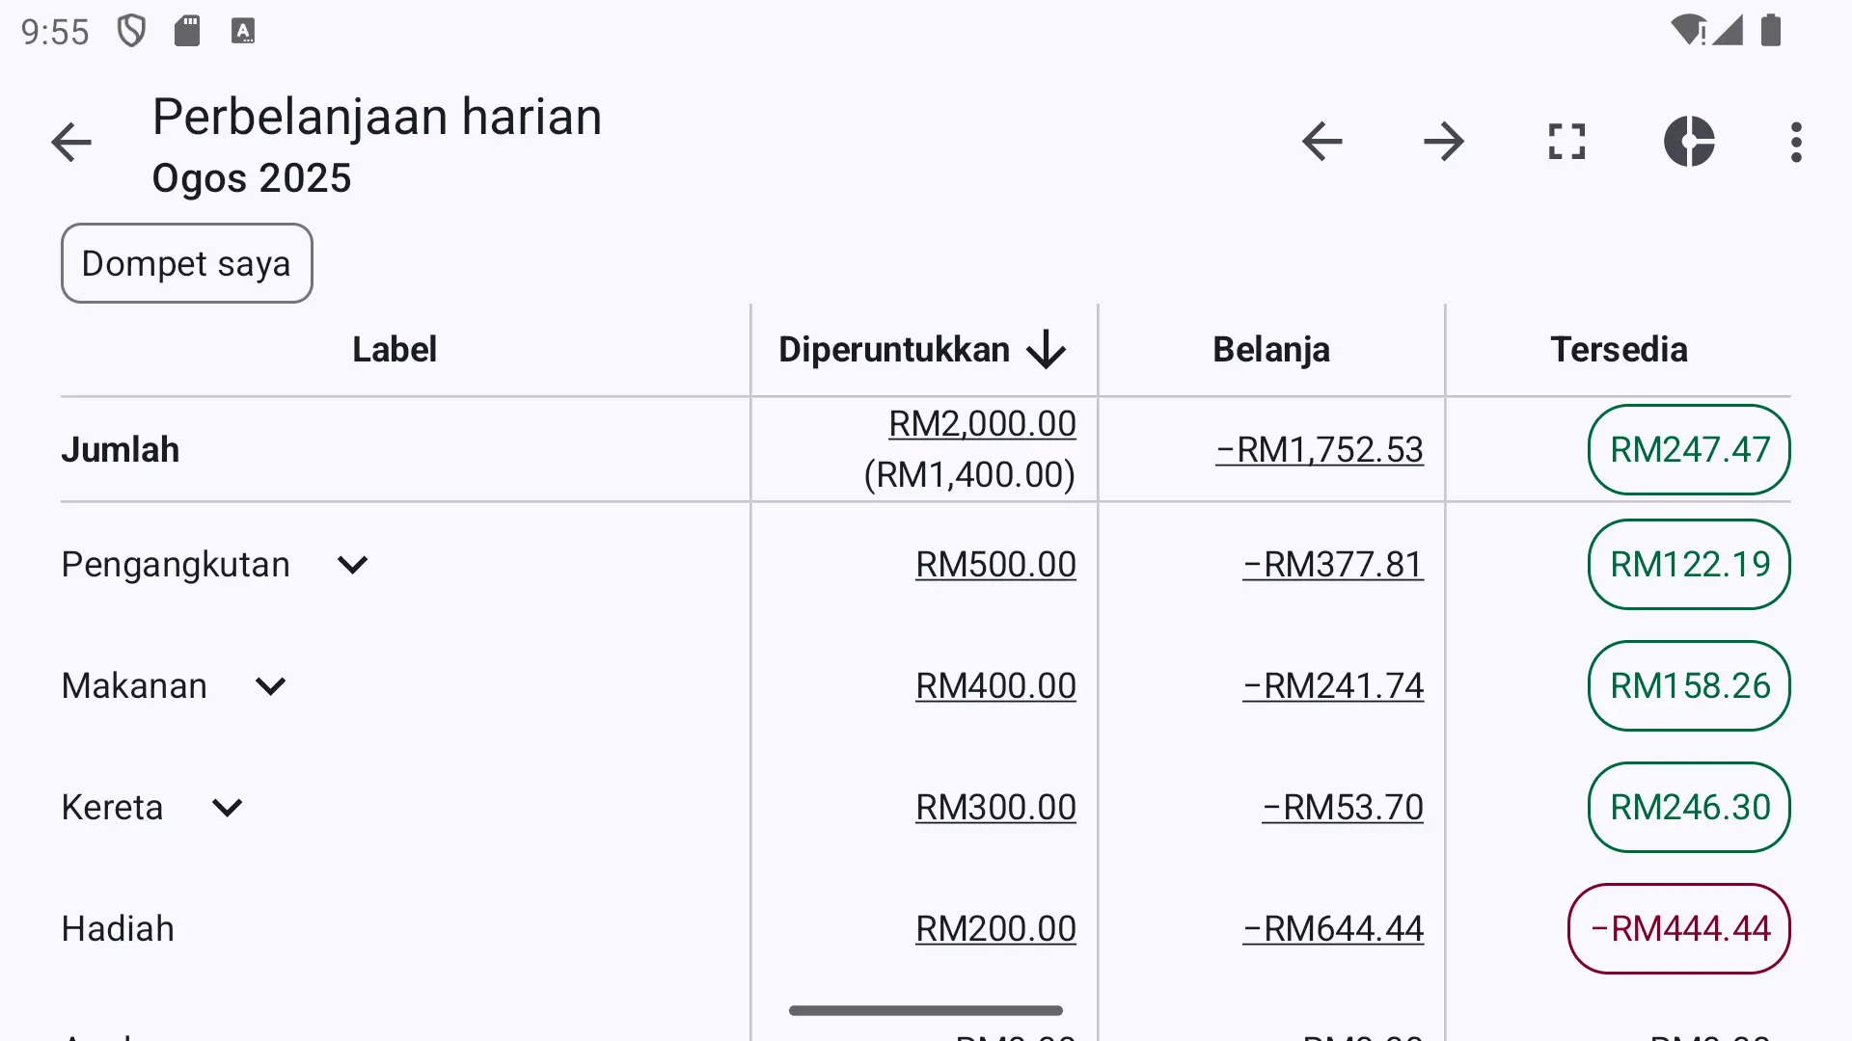Advance to next month with right arrow

pyautogui.click(x=1444, y=142)
